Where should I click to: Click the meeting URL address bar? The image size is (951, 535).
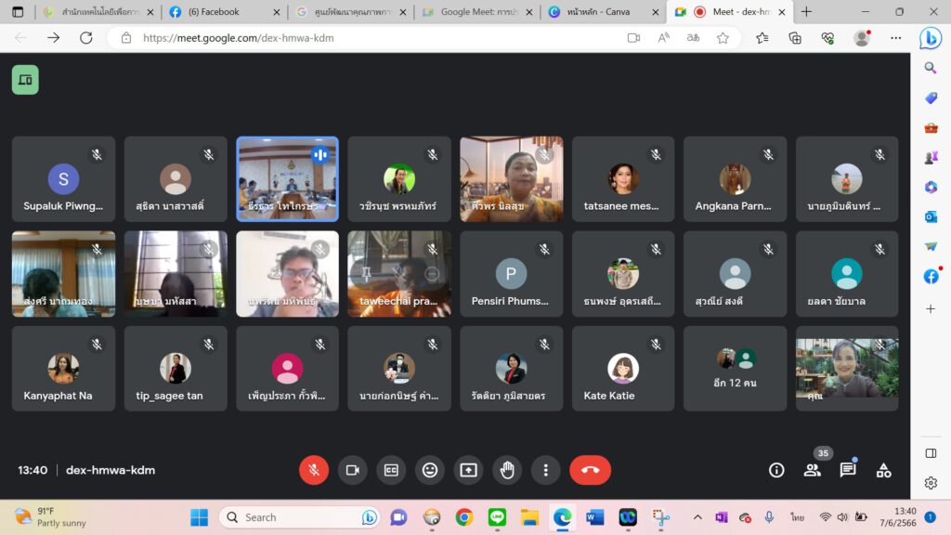pos(371,38)
